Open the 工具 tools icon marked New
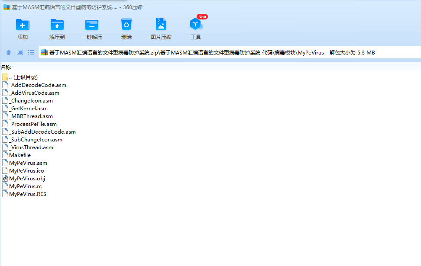 [x=196, y=24]
